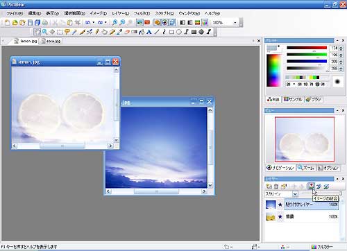Select the 貼り付けレイヤー layer row
Screen dimensions: 347x251
coord(312,205)
